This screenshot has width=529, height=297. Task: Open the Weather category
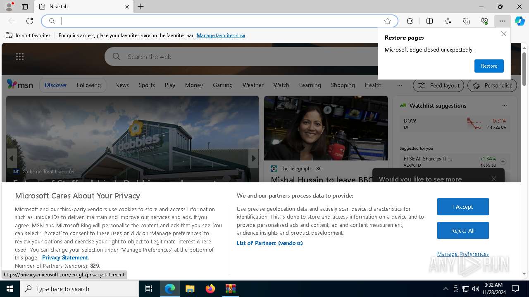point(253,85)
